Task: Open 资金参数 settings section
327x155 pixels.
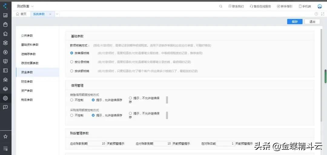Action: pyautogui.click(x=38, y=72)
